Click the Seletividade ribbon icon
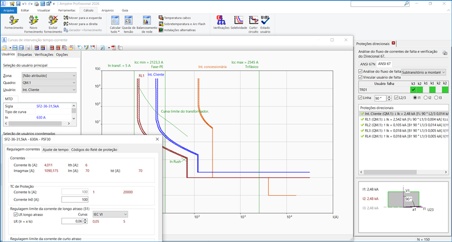 click(239, 21)
